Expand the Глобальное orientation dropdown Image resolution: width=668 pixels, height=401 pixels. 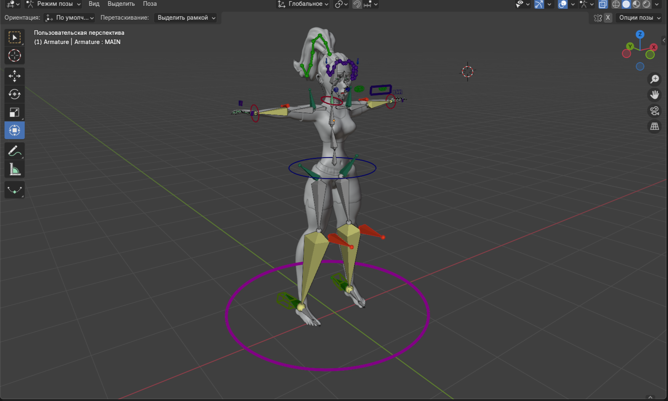point(303,4)
